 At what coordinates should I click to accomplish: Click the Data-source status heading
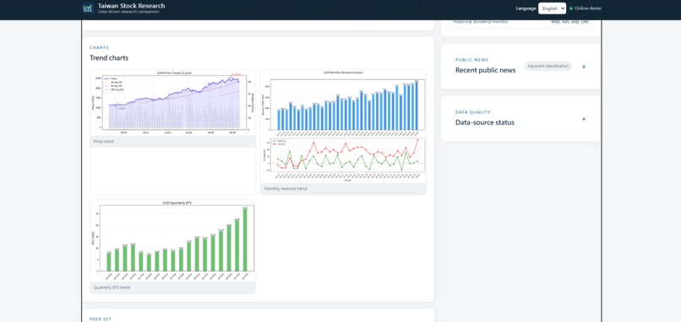point(485,122)
